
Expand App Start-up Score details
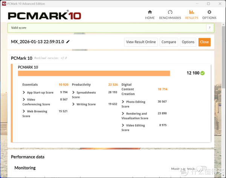tap(24, 92)
